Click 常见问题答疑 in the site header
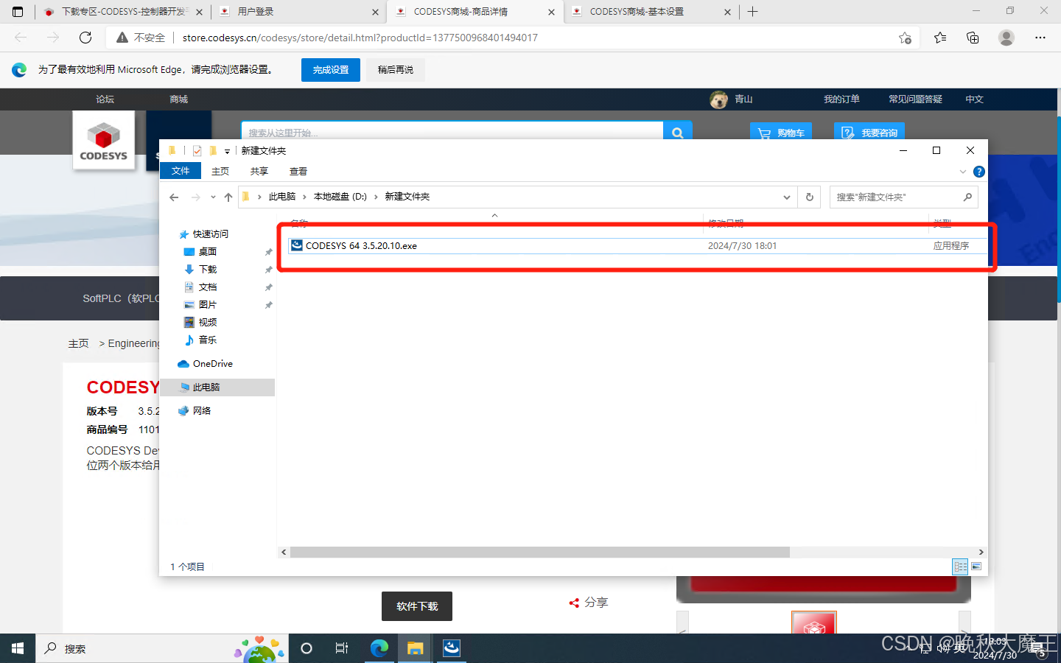This screenshot has width=1061, height=663. [x=915, y=99]
